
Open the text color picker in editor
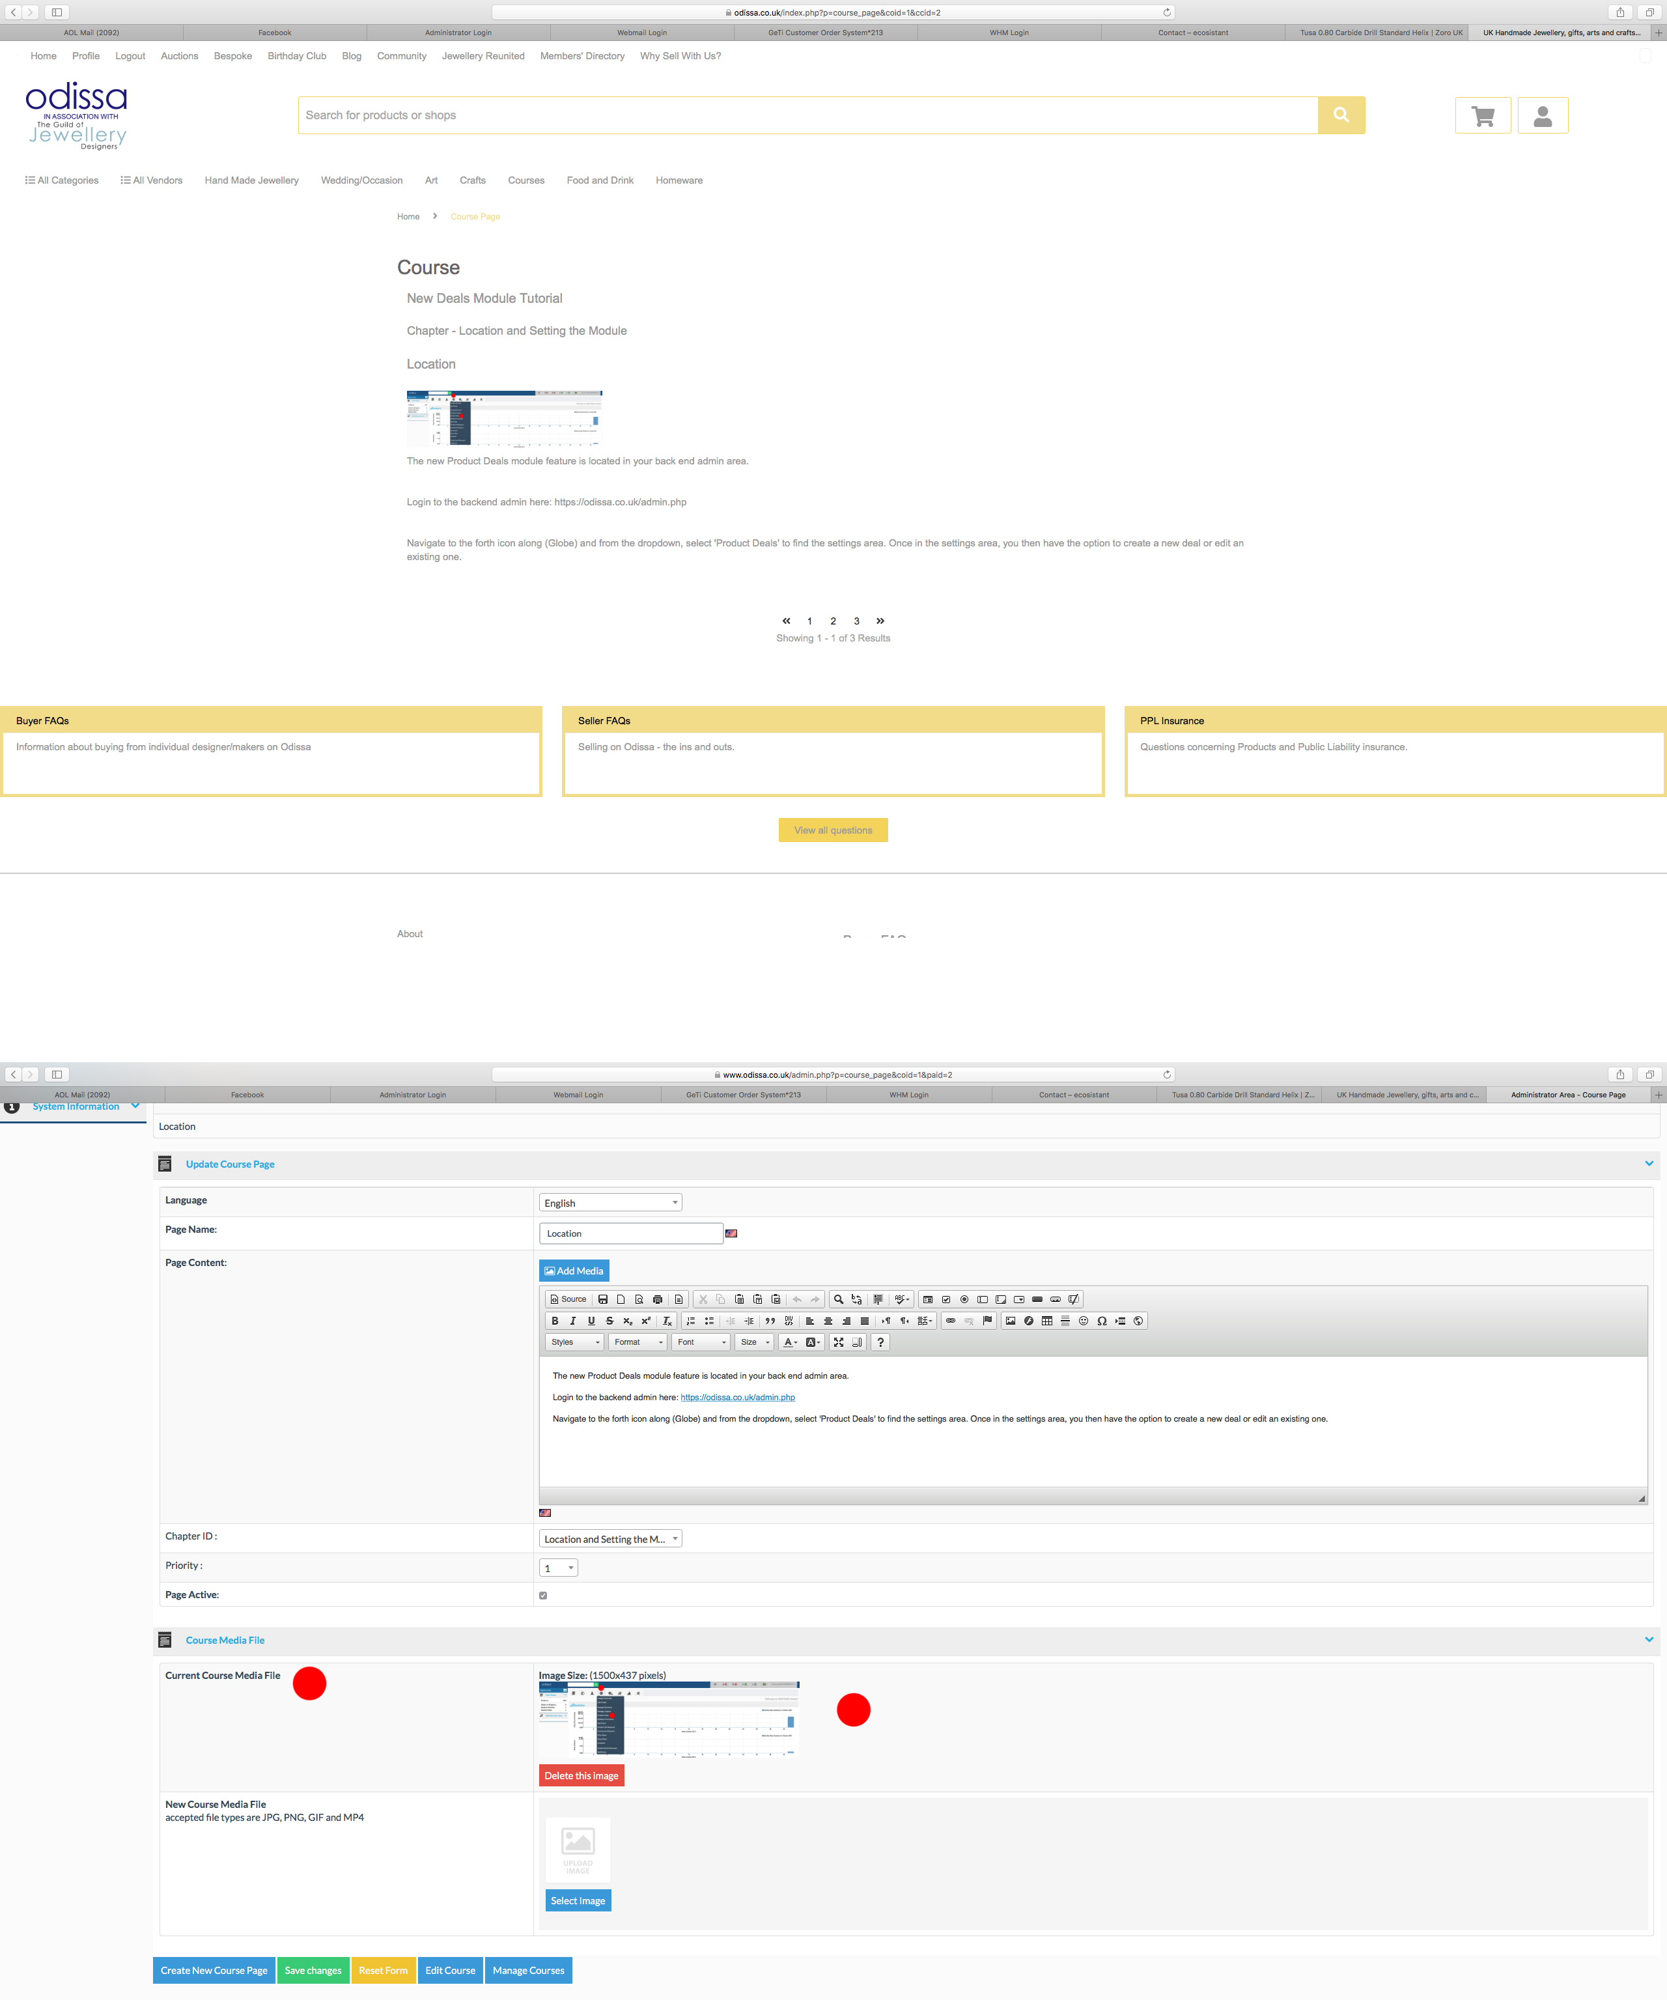point(789,1342)
